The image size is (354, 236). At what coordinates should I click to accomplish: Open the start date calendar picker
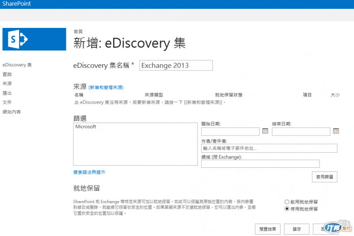[265, 131]
